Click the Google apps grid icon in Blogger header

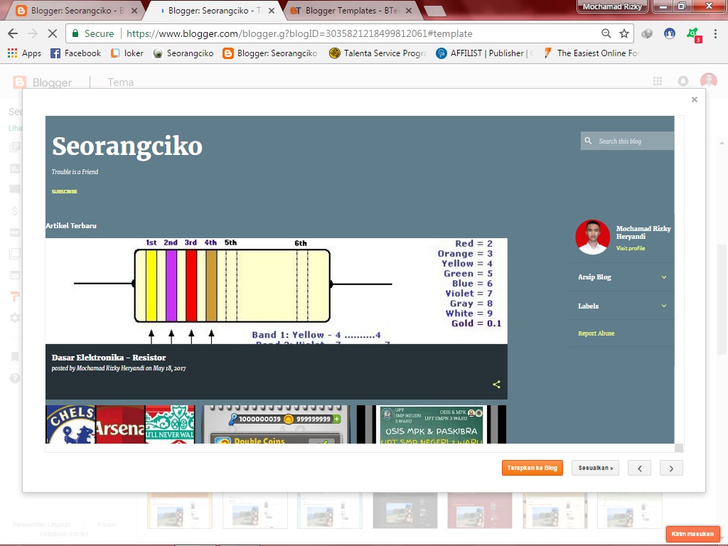click(x=658, y=81)
